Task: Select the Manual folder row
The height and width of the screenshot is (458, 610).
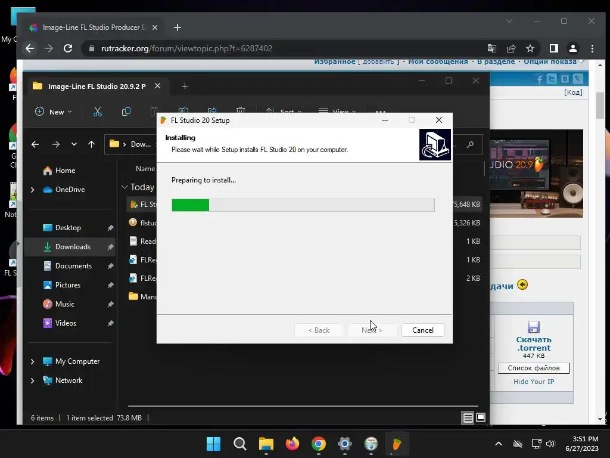Action: [304, 297]
